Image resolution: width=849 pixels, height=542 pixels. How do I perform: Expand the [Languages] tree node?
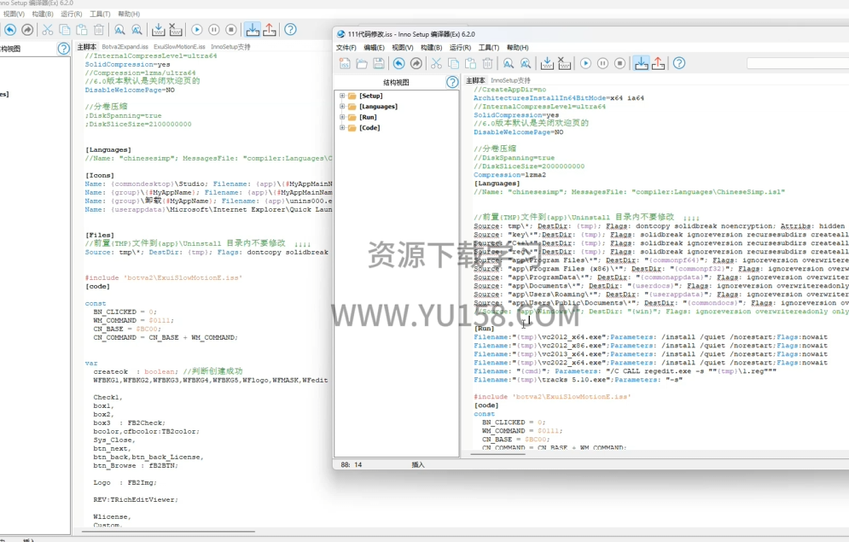[x=342, y=107]
